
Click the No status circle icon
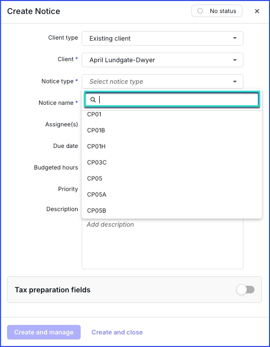click(200, 11)
